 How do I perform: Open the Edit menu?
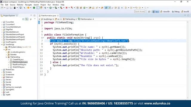coord(7,5)
